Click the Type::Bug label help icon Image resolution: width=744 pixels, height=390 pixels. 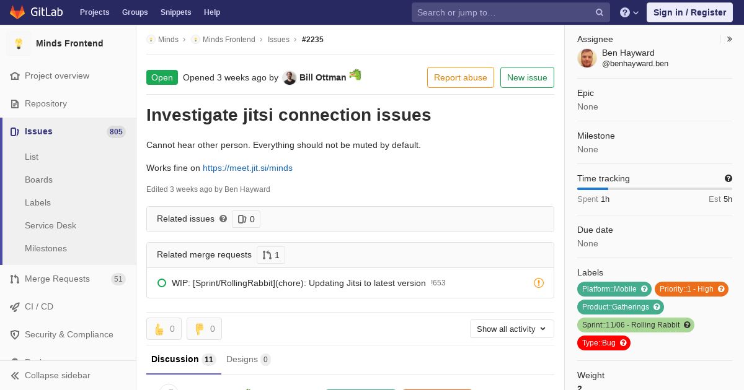(623, 343)
